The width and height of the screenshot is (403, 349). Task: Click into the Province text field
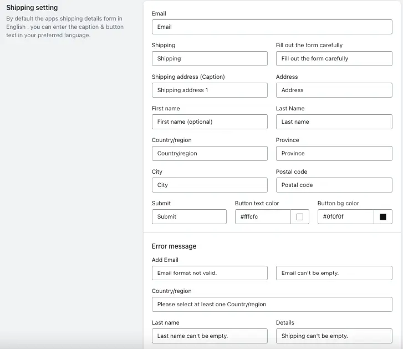pyautogui.click(x=334, y=154)
